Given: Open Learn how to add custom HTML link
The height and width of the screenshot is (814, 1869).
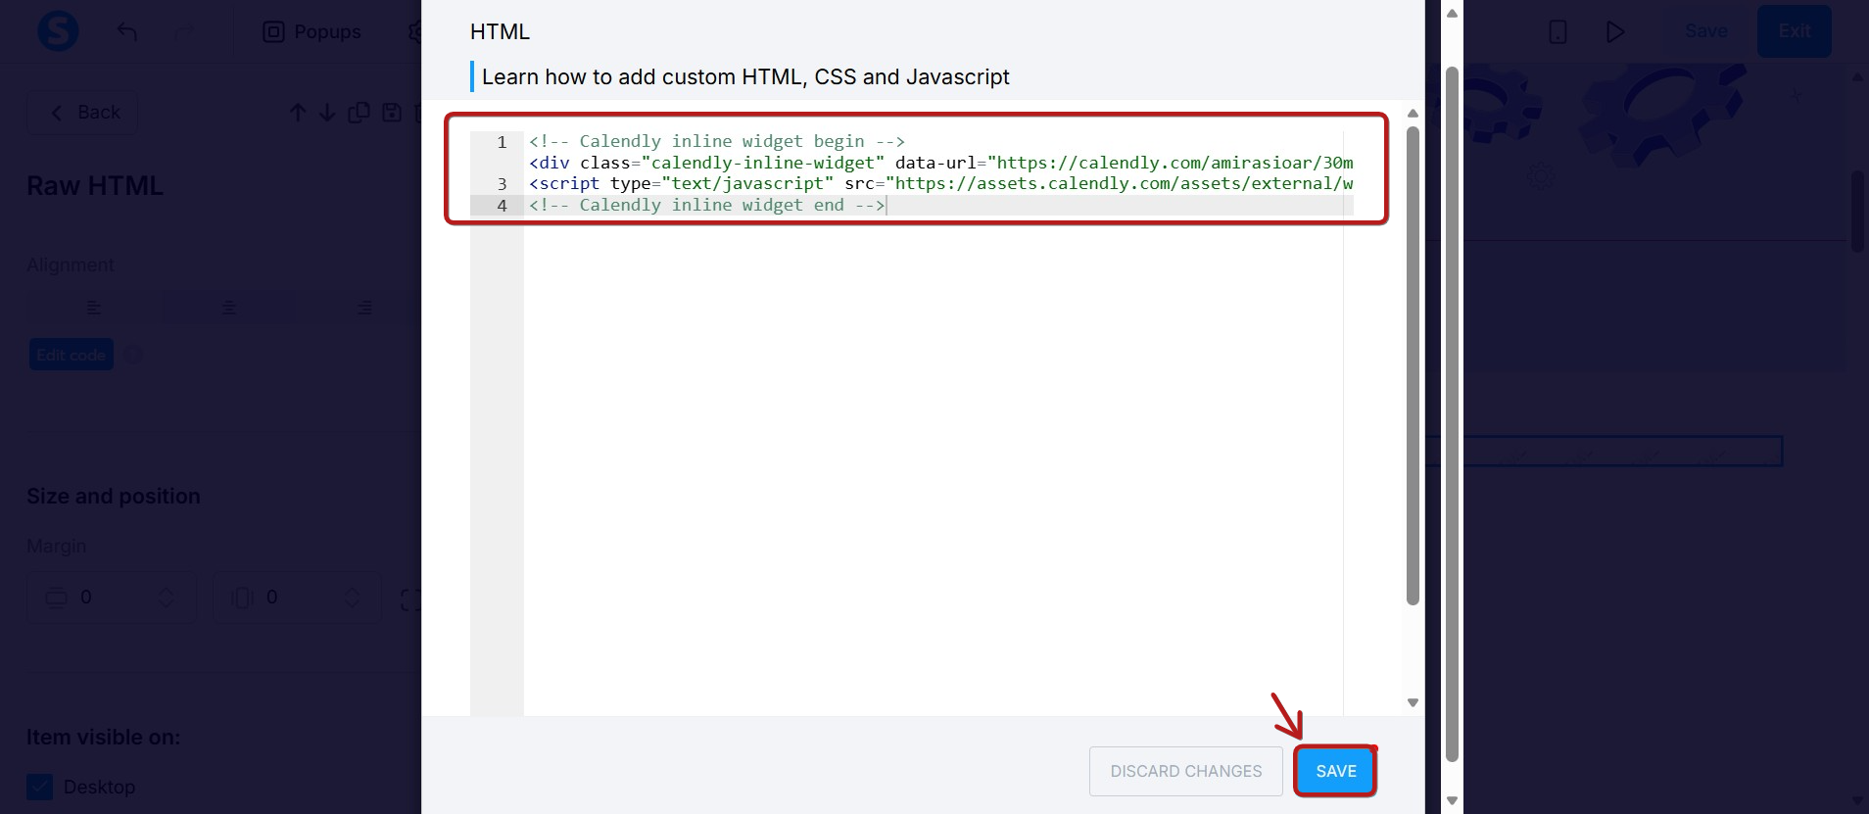Looking at the screenshot, I should click(745, 76).
